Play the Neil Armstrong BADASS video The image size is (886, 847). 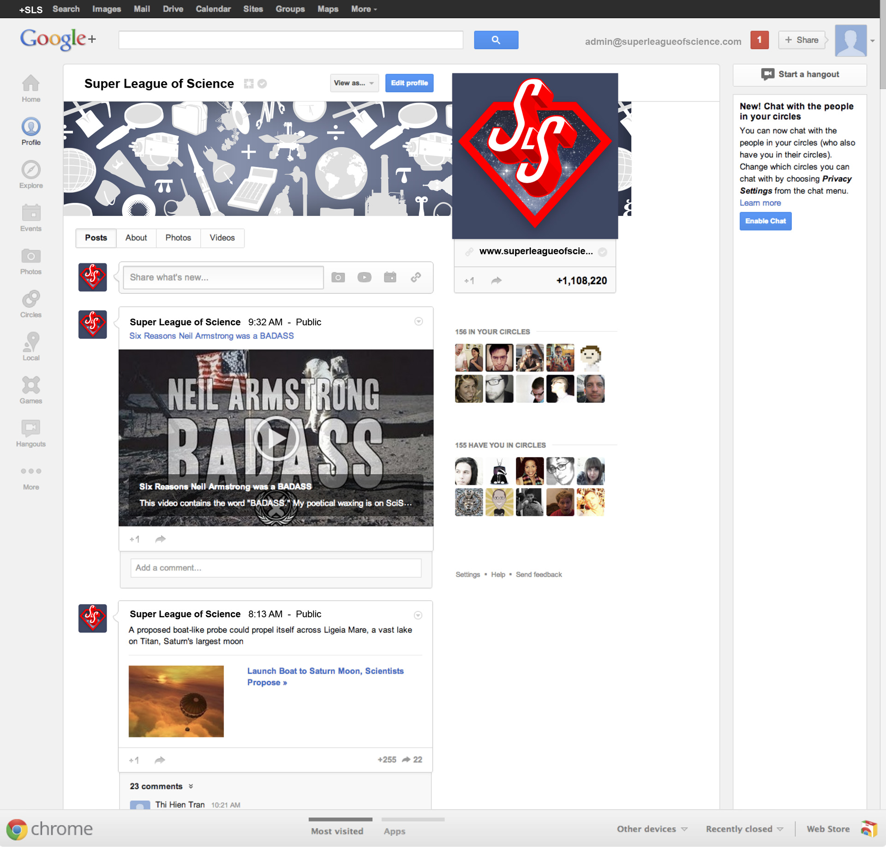276,438
